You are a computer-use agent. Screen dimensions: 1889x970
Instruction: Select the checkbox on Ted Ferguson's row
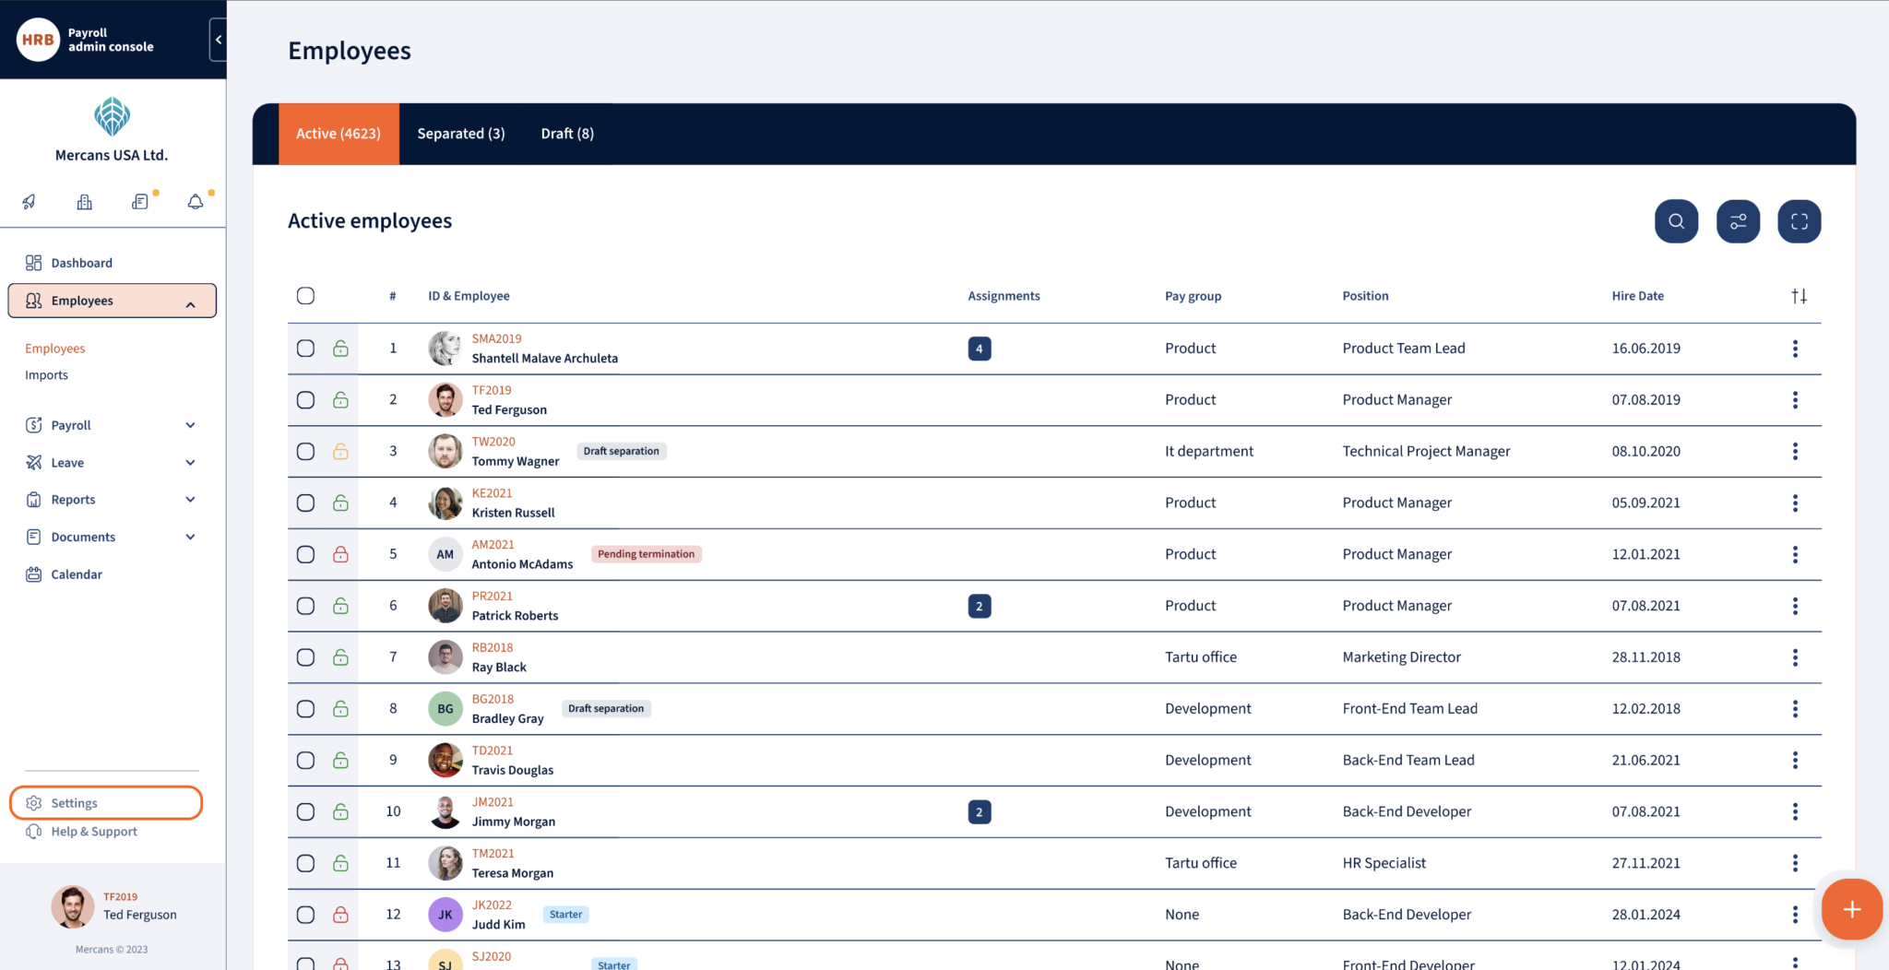[305, 399]
